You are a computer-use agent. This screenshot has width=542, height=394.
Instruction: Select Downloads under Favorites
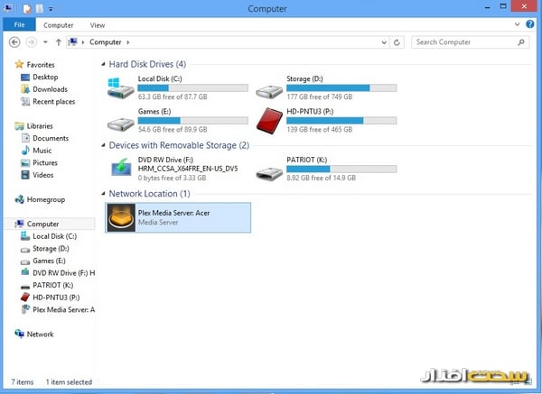50,89
